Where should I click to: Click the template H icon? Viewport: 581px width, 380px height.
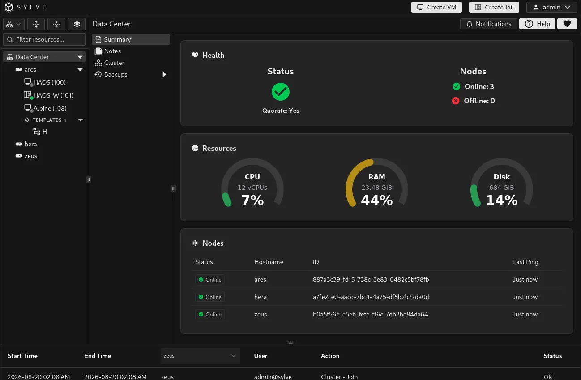click(37, 132)
